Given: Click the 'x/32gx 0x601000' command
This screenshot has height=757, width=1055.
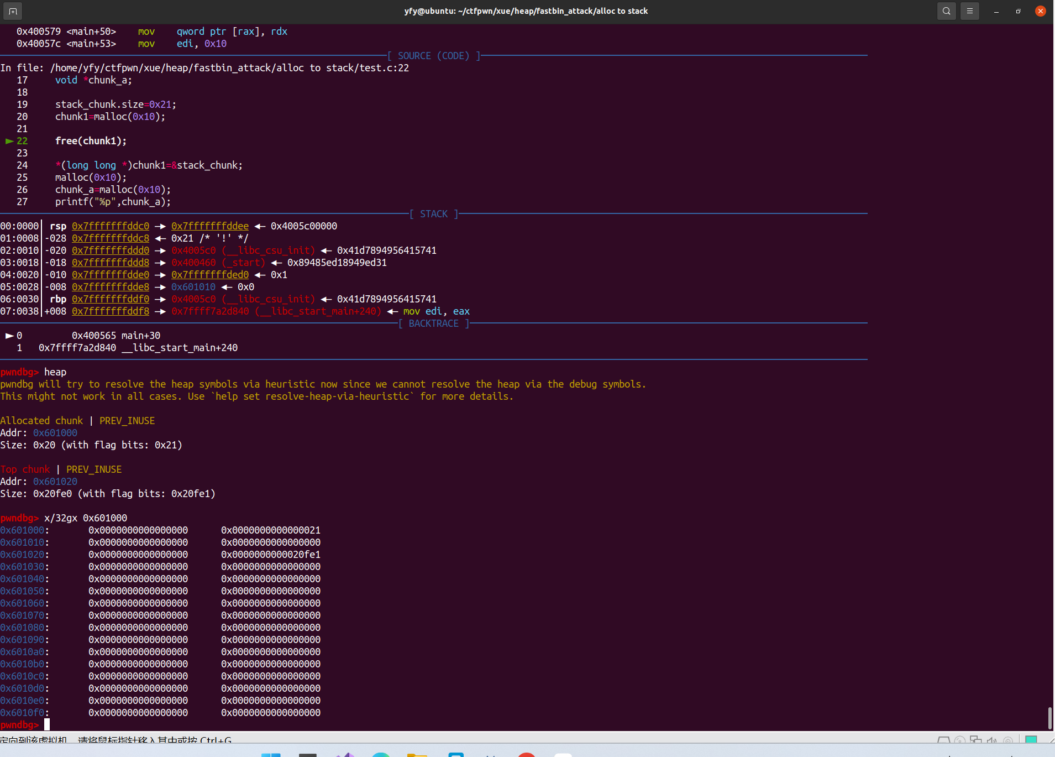Looking at the screenshot, I should 86,518.
